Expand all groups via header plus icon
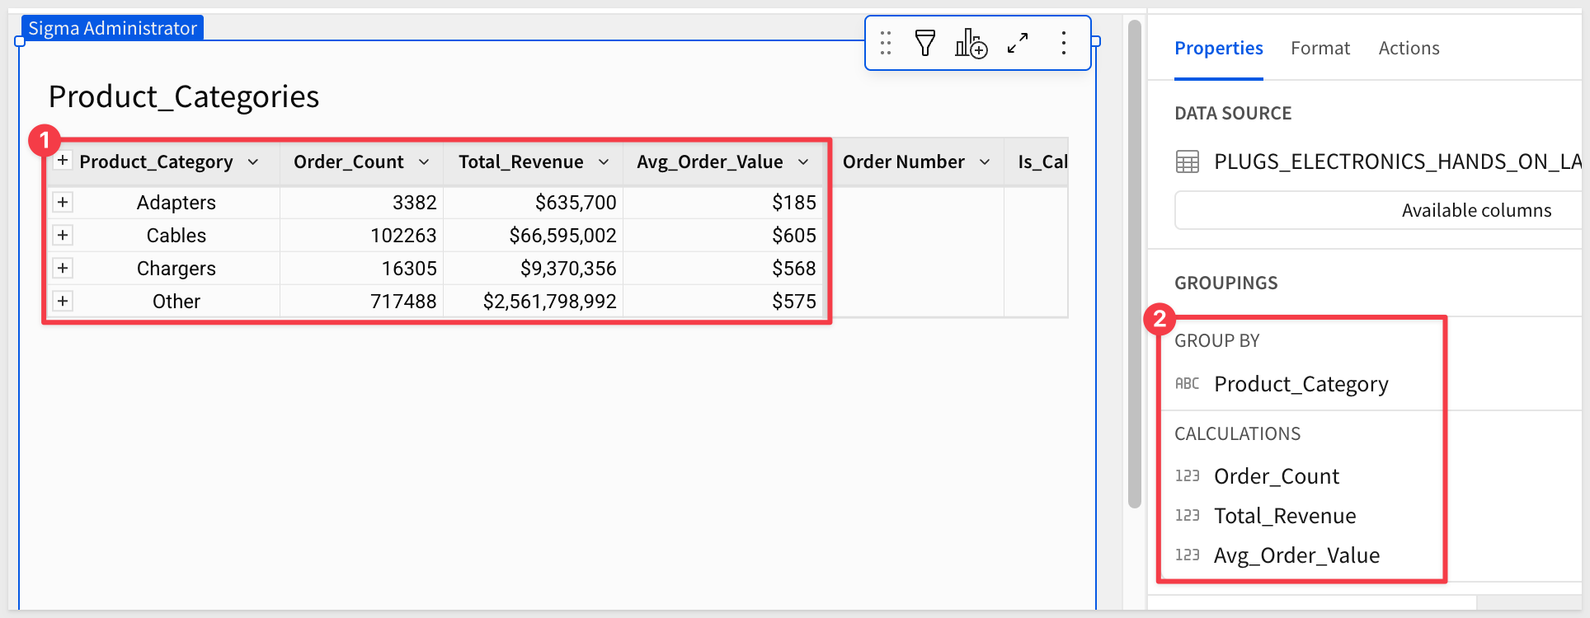Screen dimensions: 1590x618 63,161
